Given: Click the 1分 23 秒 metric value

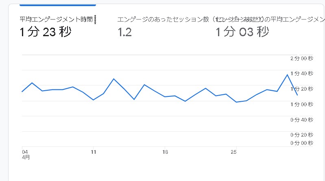Looking at the screenshot, I should coord(45,32).
